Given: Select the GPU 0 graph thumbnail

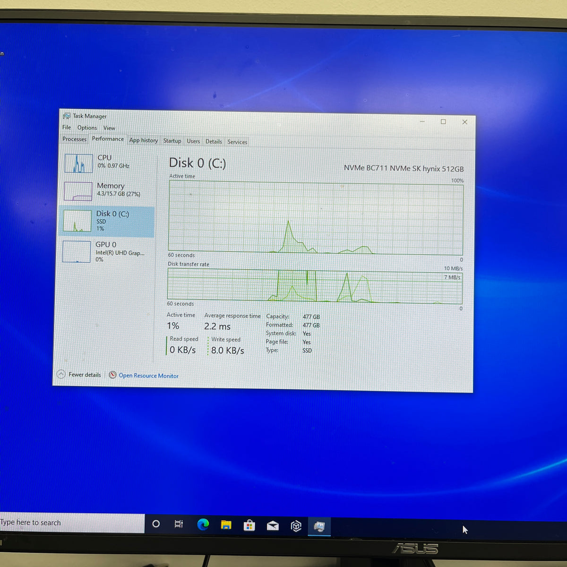Looking at the screenshot, I should (x=77, y=251).
